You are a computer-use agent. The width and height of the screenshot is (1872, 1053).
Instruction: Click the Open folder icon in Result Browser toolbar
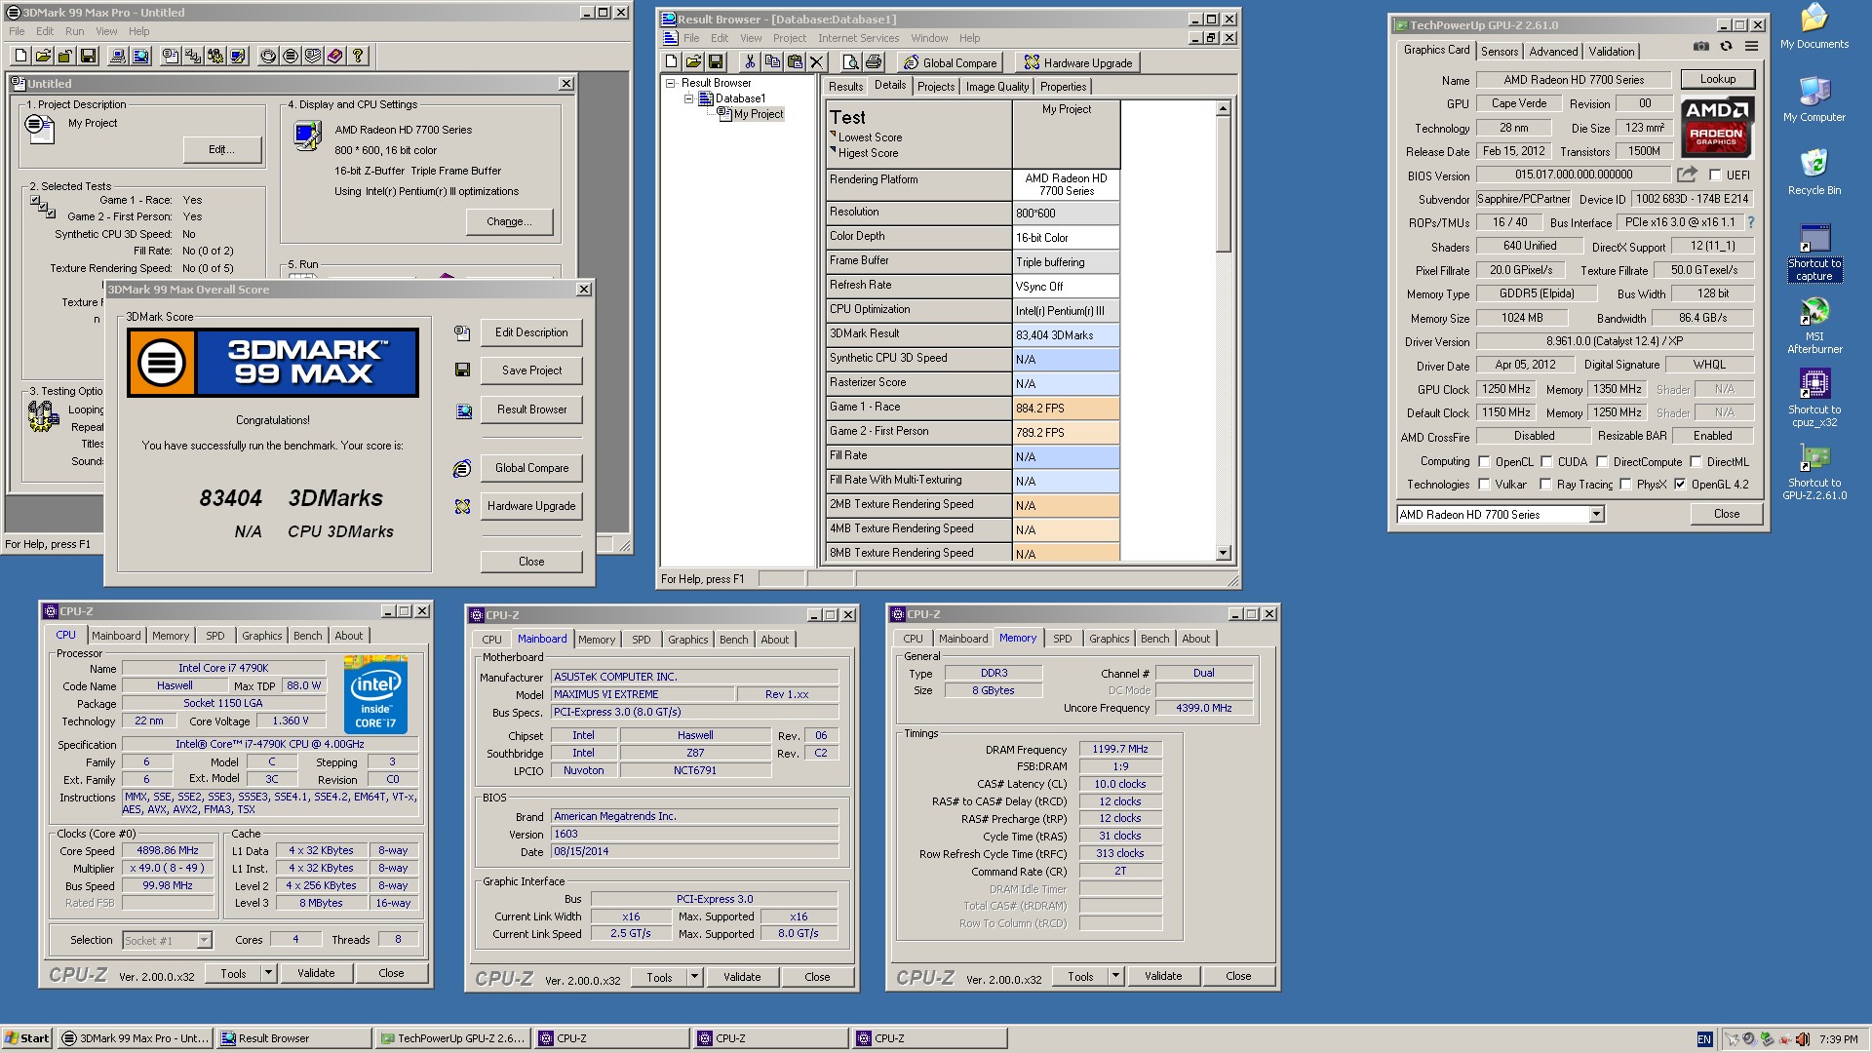(x=693, y=62)
